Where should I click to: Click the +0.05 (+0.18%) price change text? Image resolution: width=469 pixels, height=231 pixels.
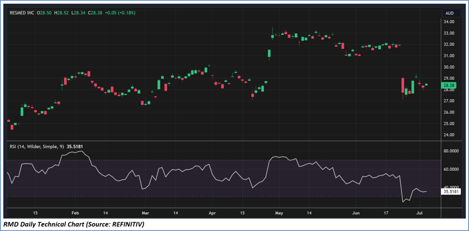pos(120,13)
